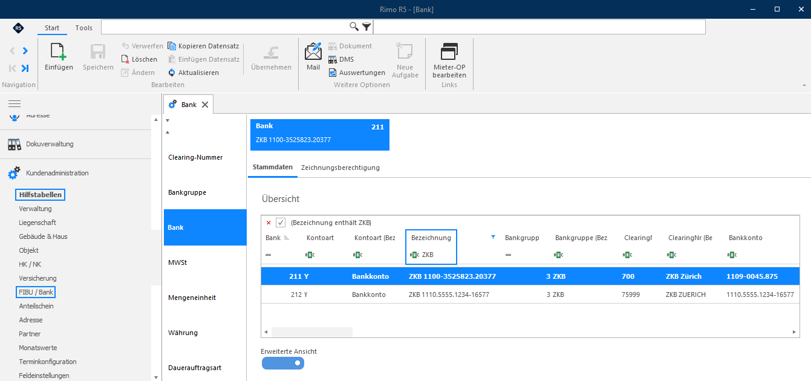Click the Dokuverwaltung binder icon
This screenshot has width=811, height=381.
click(x=14, y=144)
